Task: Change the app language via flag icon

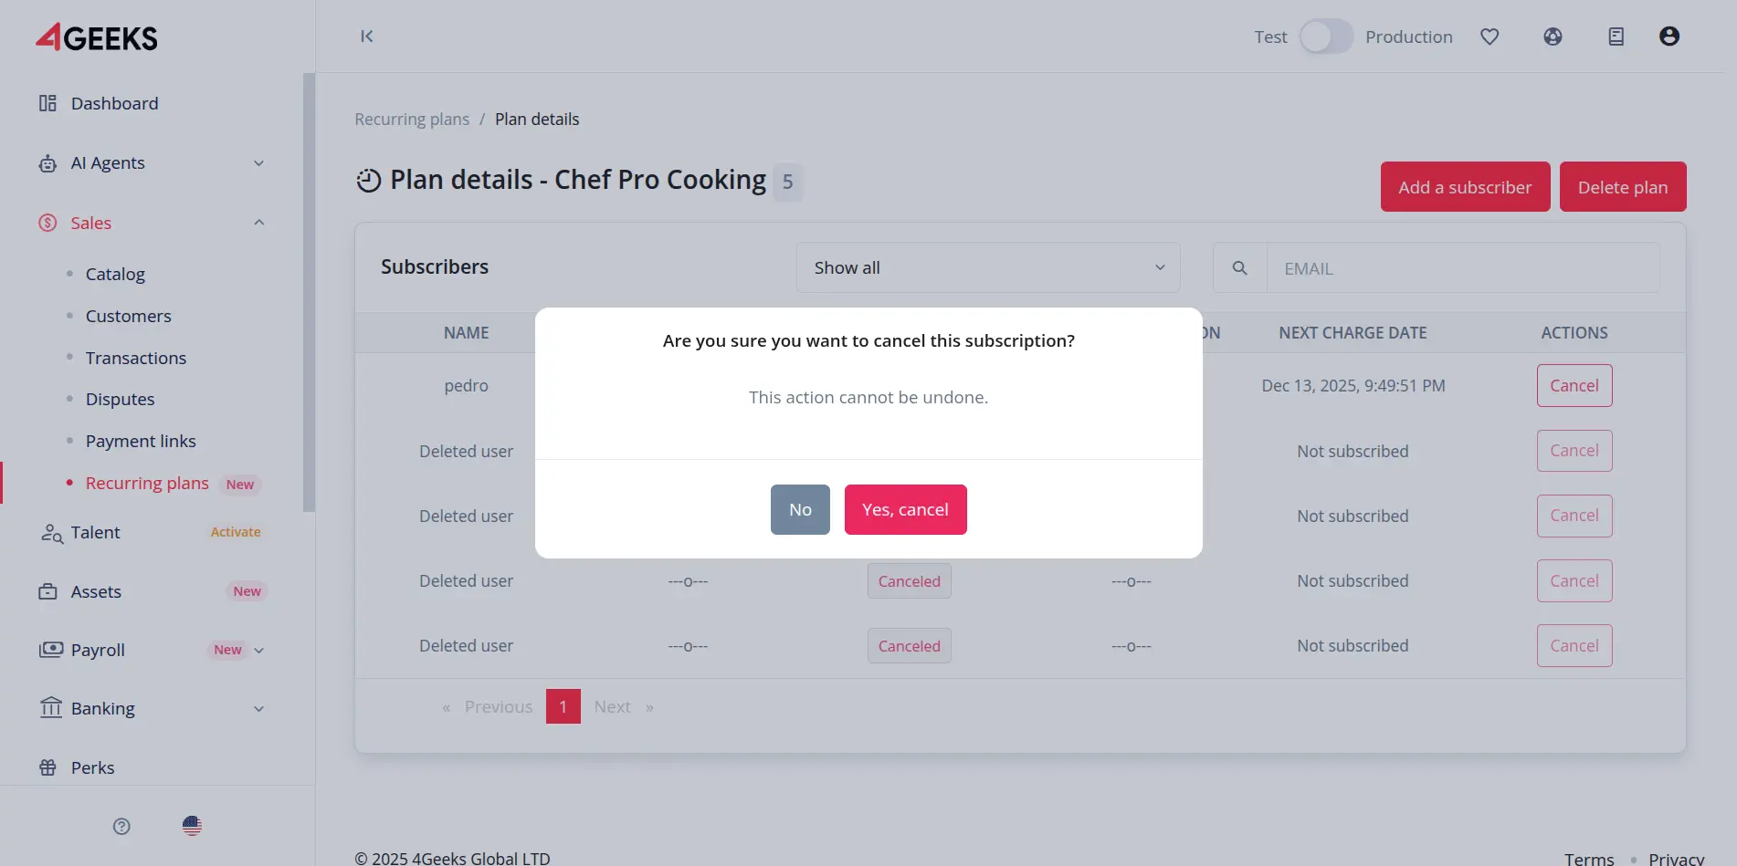Action: click(192, 826)
